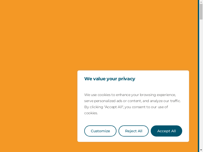This screenshot has width=203, height=152.
Task: Click the "We value your privacy" heading
Action: point(110,79)
